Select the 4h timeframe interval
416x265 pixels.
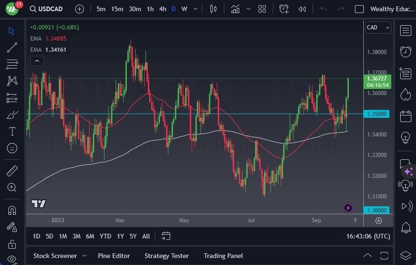(x=162, y=9)
